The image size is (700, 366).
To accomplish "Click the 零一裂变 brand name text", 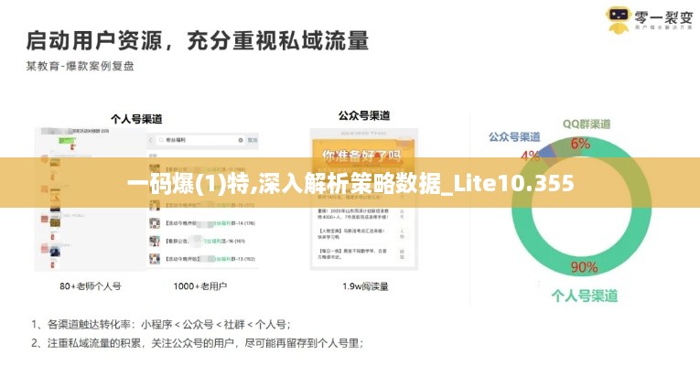I will pos(663,17).
